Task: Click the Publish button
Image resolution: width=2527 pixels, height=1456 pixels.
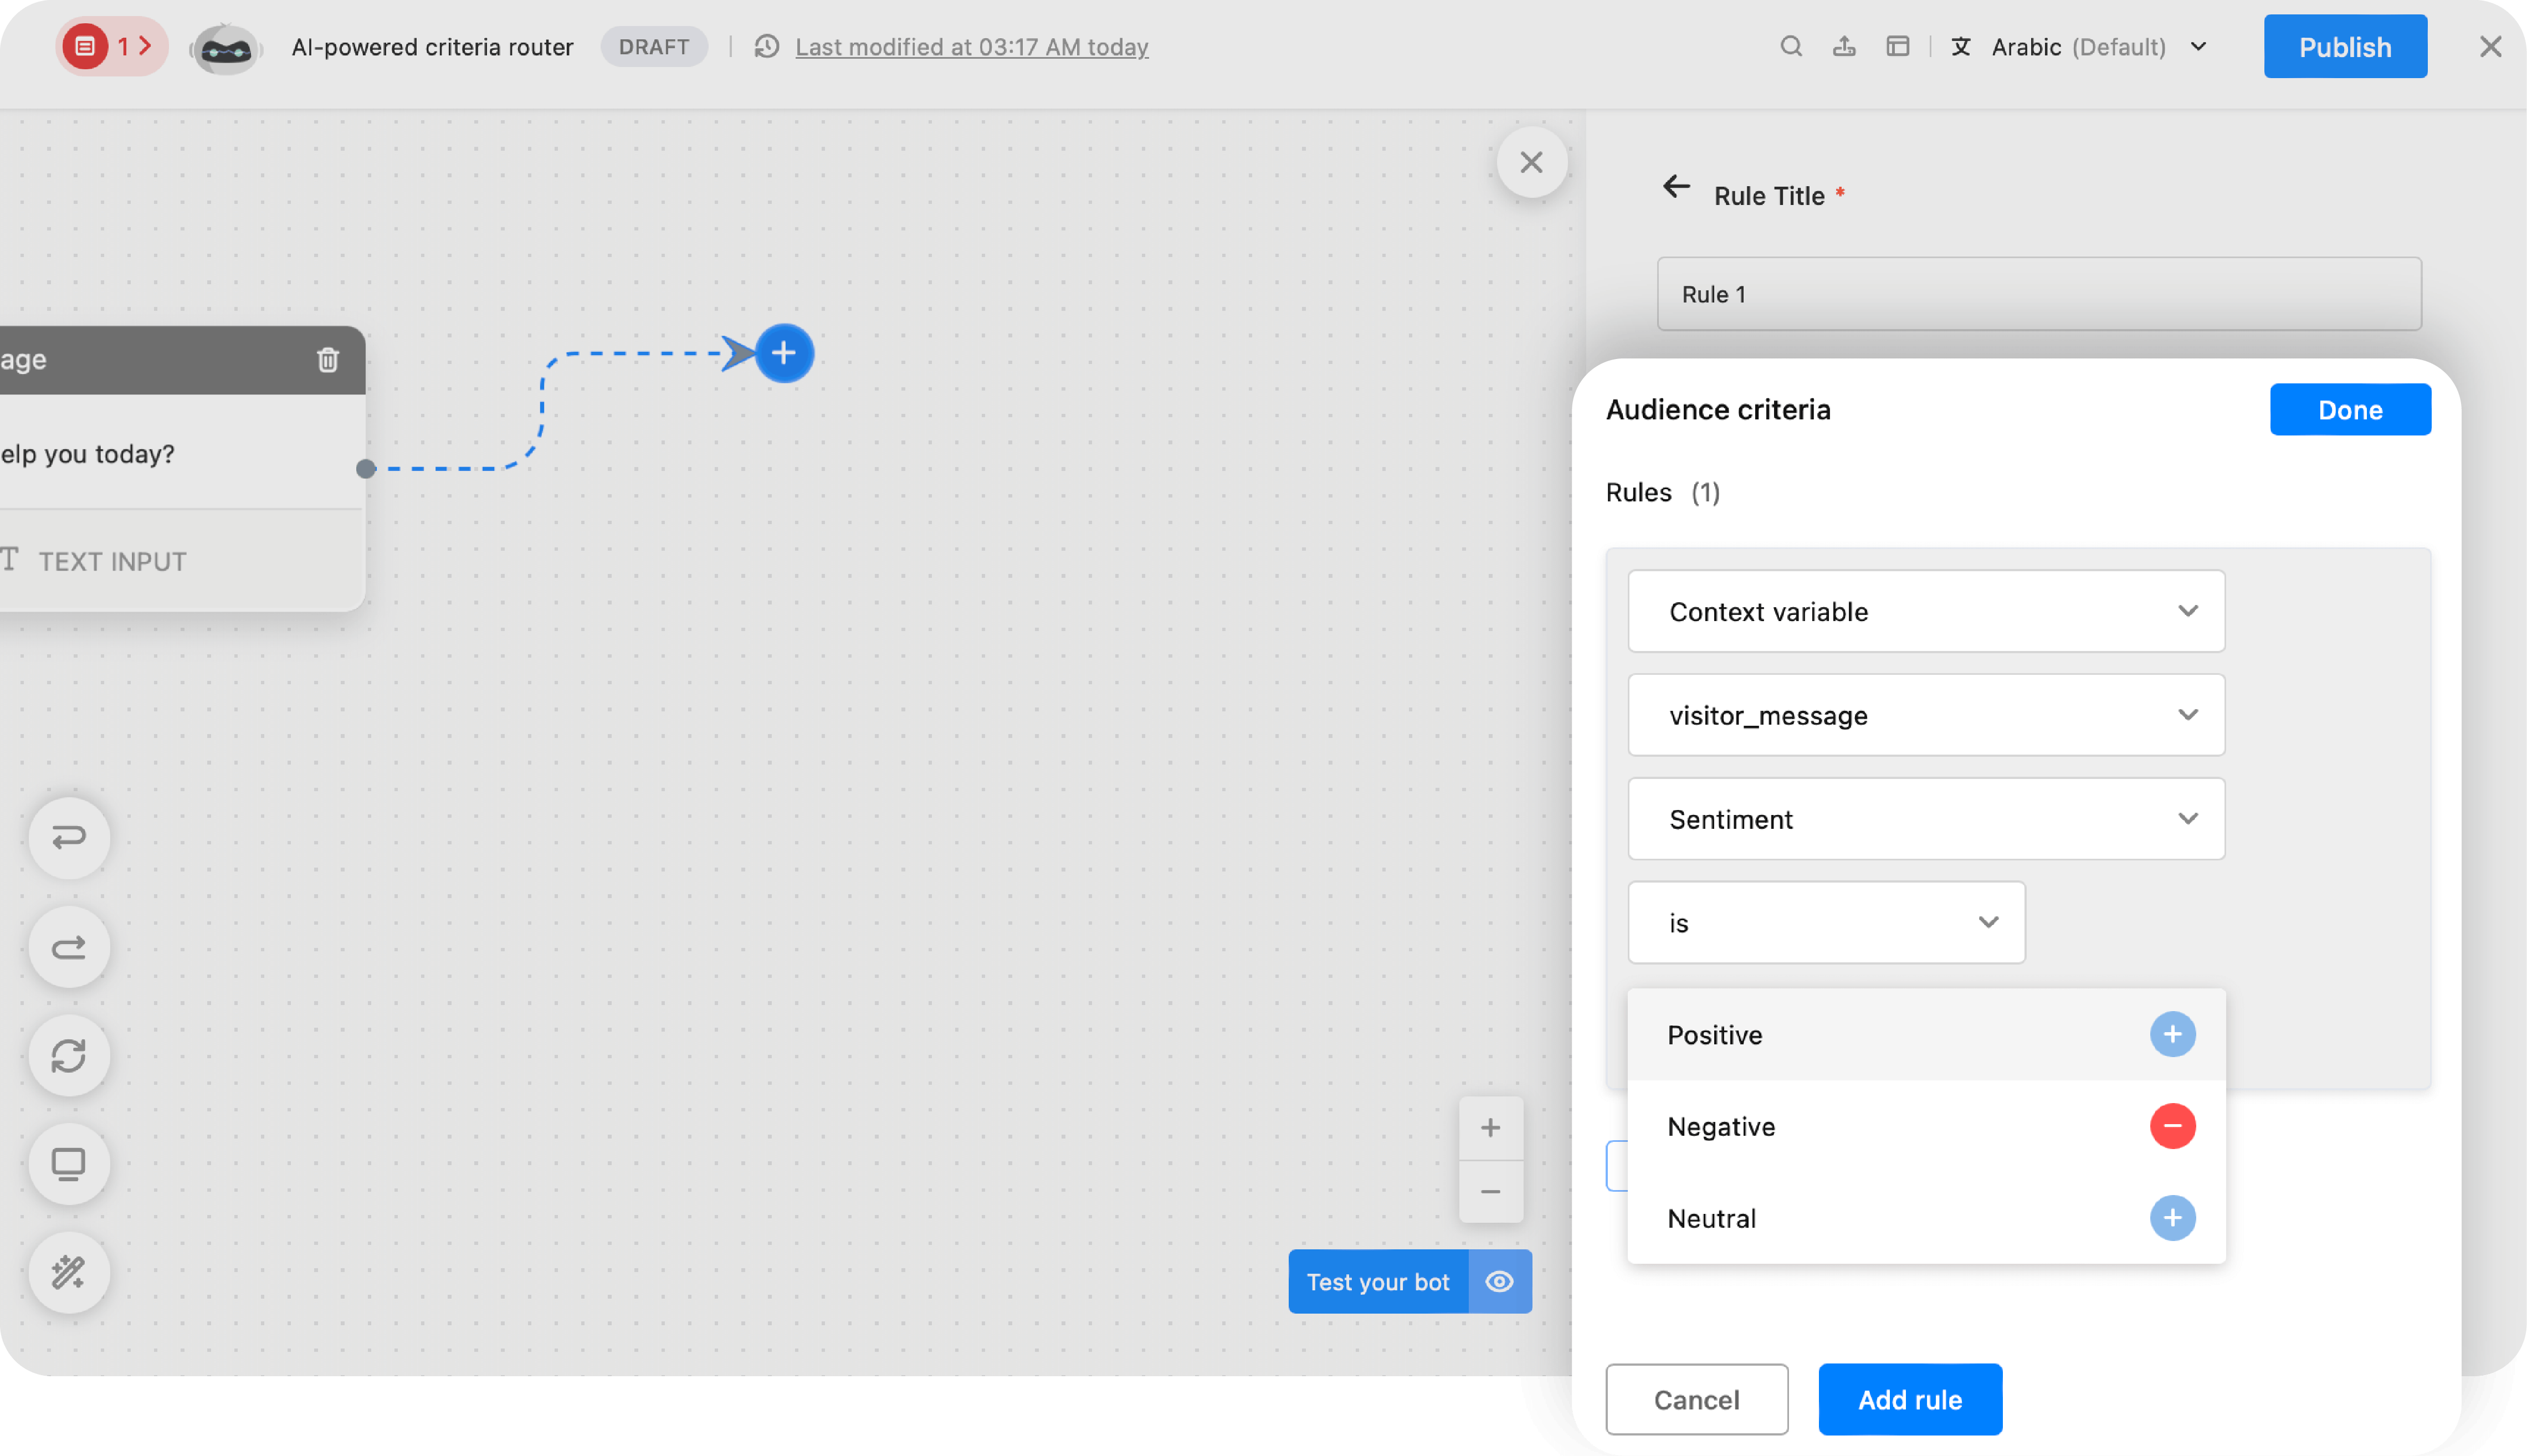Action: tap(2344, 46)
